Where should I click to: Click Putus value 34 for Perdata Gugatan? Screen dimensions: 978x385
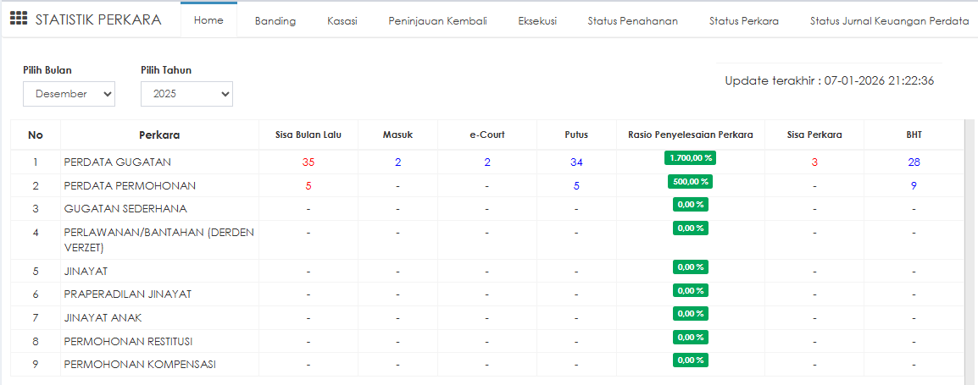coord(576,162)
